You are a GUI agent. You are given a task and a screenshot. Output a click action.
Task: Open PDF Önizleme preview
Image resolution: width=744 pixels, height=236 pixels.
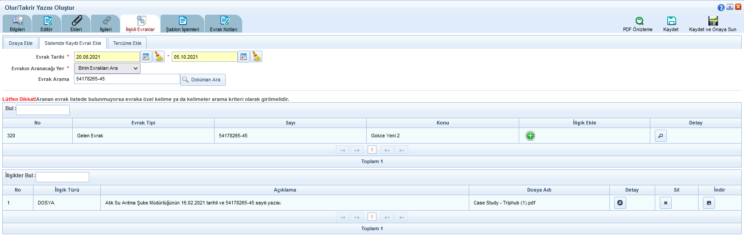[x=638, y=24]
